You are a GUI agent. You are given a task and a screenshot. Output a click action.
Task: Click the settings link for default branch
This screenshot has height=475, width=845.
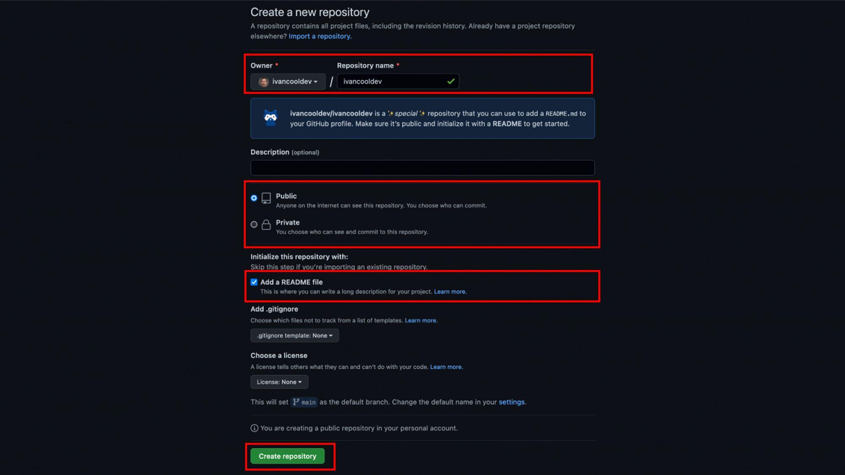pos(511,402)
